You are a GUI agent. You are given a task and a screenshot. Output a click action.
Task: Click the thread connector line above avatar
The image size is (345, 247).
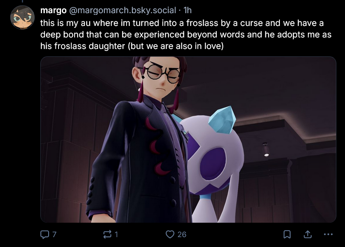[22, 1]
